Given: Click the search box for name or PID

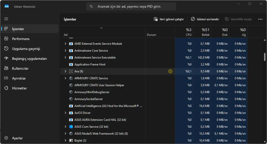Looking at the screenshot, I should [x=131, y=7].
